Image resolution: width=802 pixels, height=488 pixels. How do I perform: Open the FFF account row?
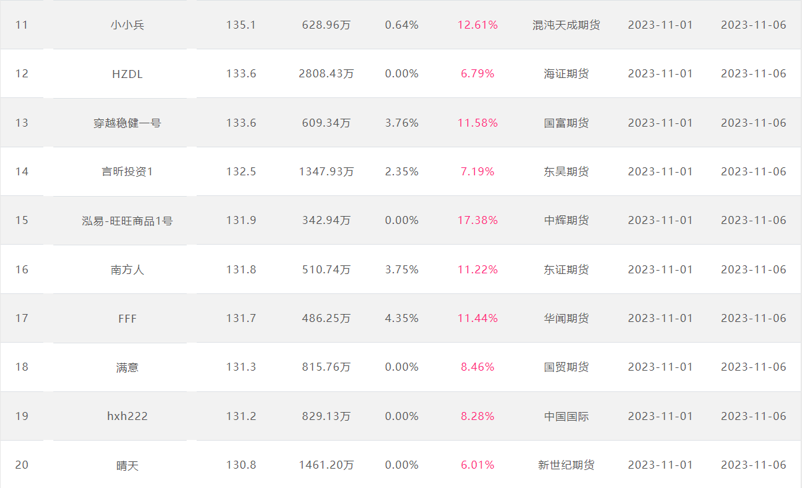[x=127, y=319]
